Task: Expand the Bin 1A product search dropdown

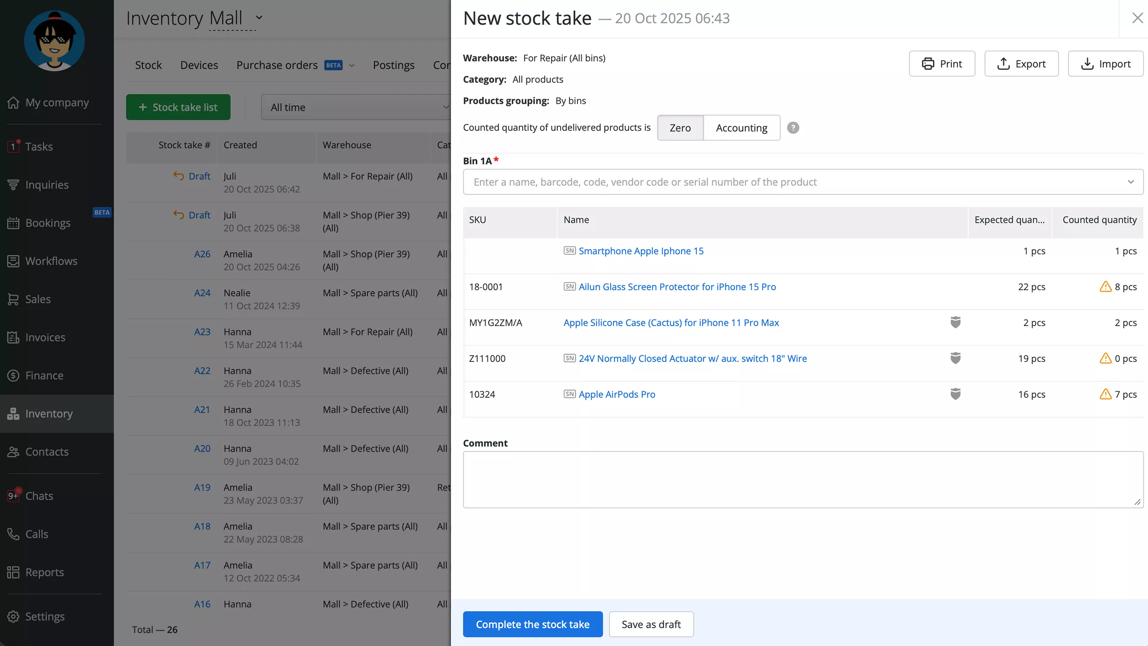Action: tap(1130, 182)
